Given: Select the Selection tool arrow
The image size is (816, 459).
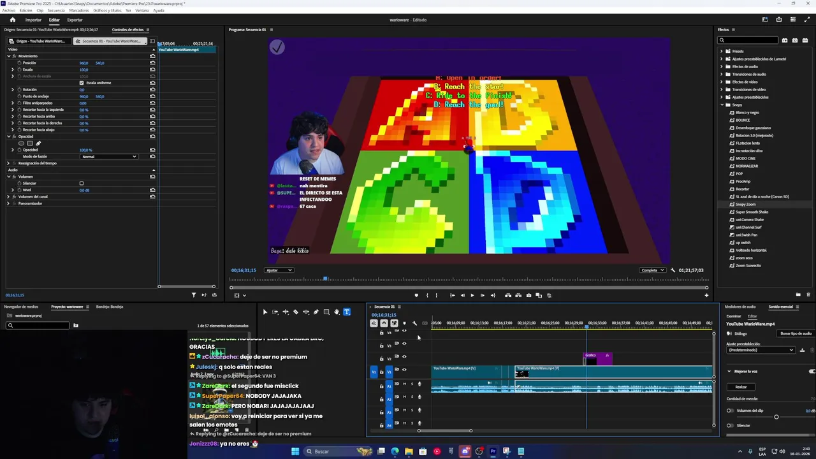Looking at the screenshot, I should pyautogui.click(x=265, y=312).
